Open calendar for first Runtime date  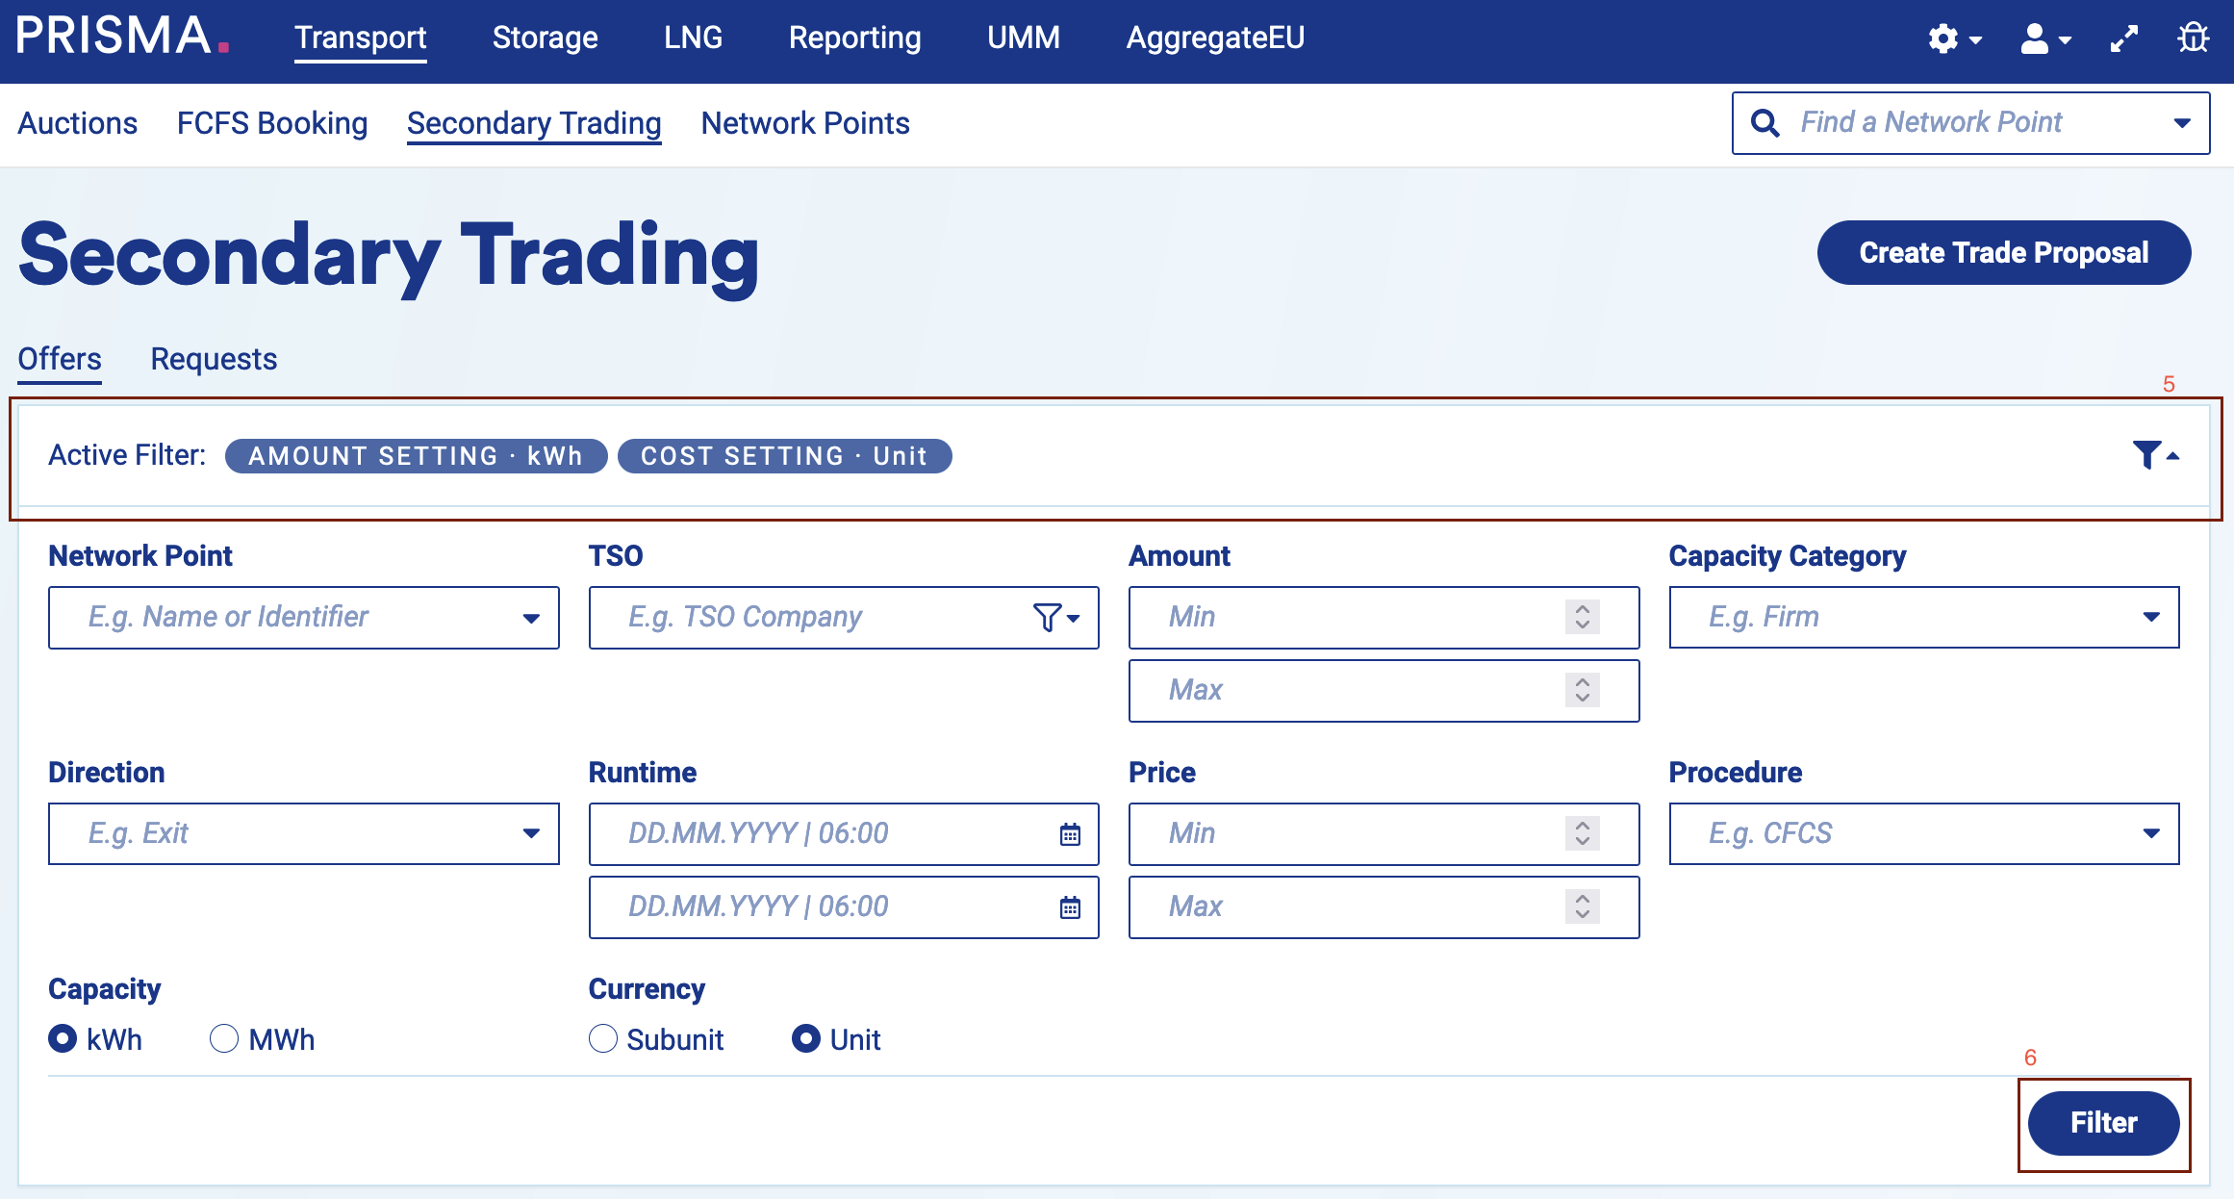(x=1070, y=834)
